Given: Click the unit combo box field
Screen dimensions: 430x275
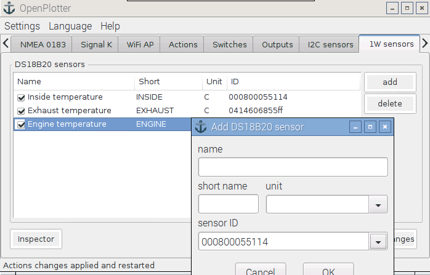Looking at the screenshot, I should [317, 205].
